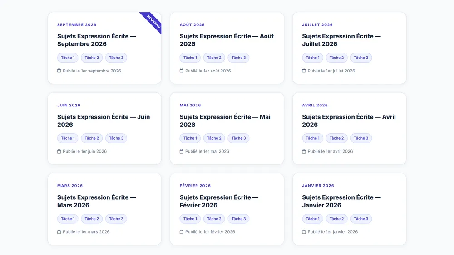Open Sujets Expression Écrite — Avril 2026 title
The image size is (454, 255).
[349, 121]
